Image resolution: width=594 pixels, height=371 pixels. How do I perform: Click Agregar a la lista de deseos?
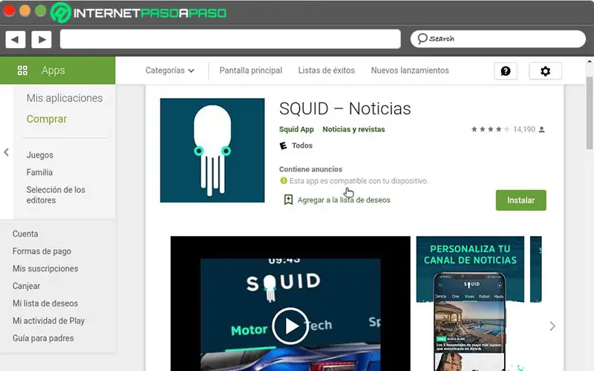[344, 200]
